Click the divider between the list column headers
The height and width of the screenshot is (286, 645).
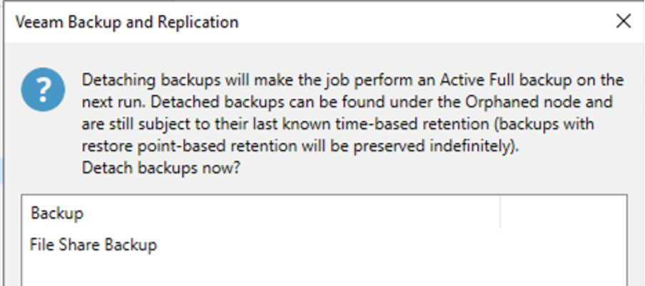(500, 213)
